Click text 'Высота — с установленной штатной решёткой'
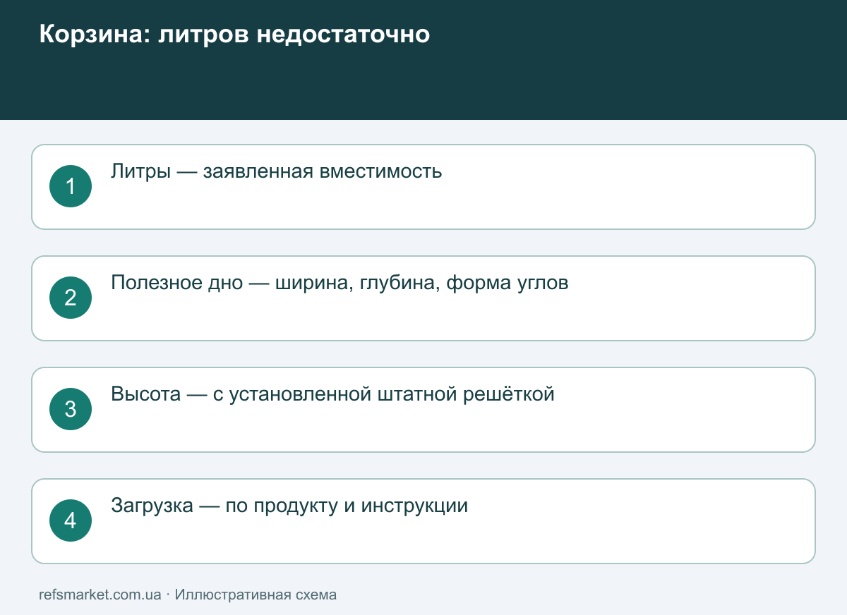Screen dimensions: 847x615 [332, 394]
